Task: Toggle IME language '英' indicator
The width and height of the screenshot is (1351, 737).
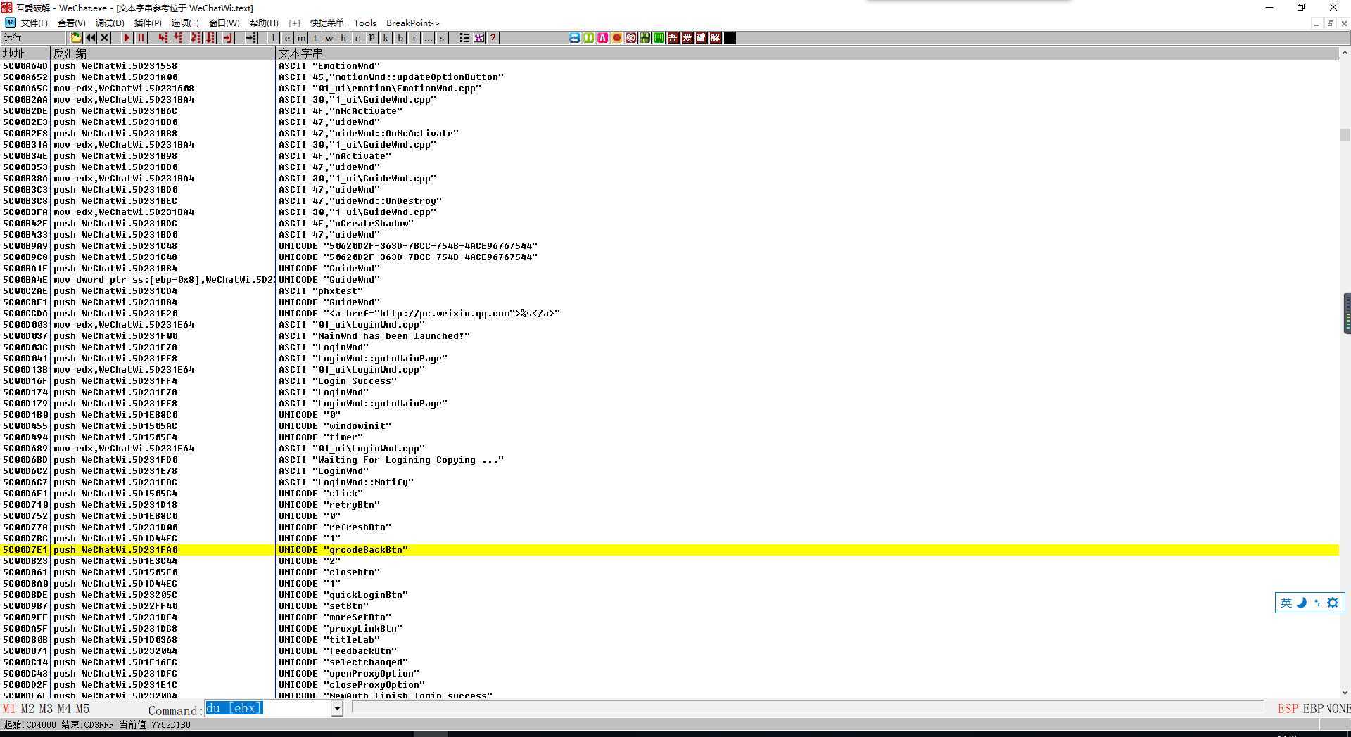Action: tap(1286, 603)
